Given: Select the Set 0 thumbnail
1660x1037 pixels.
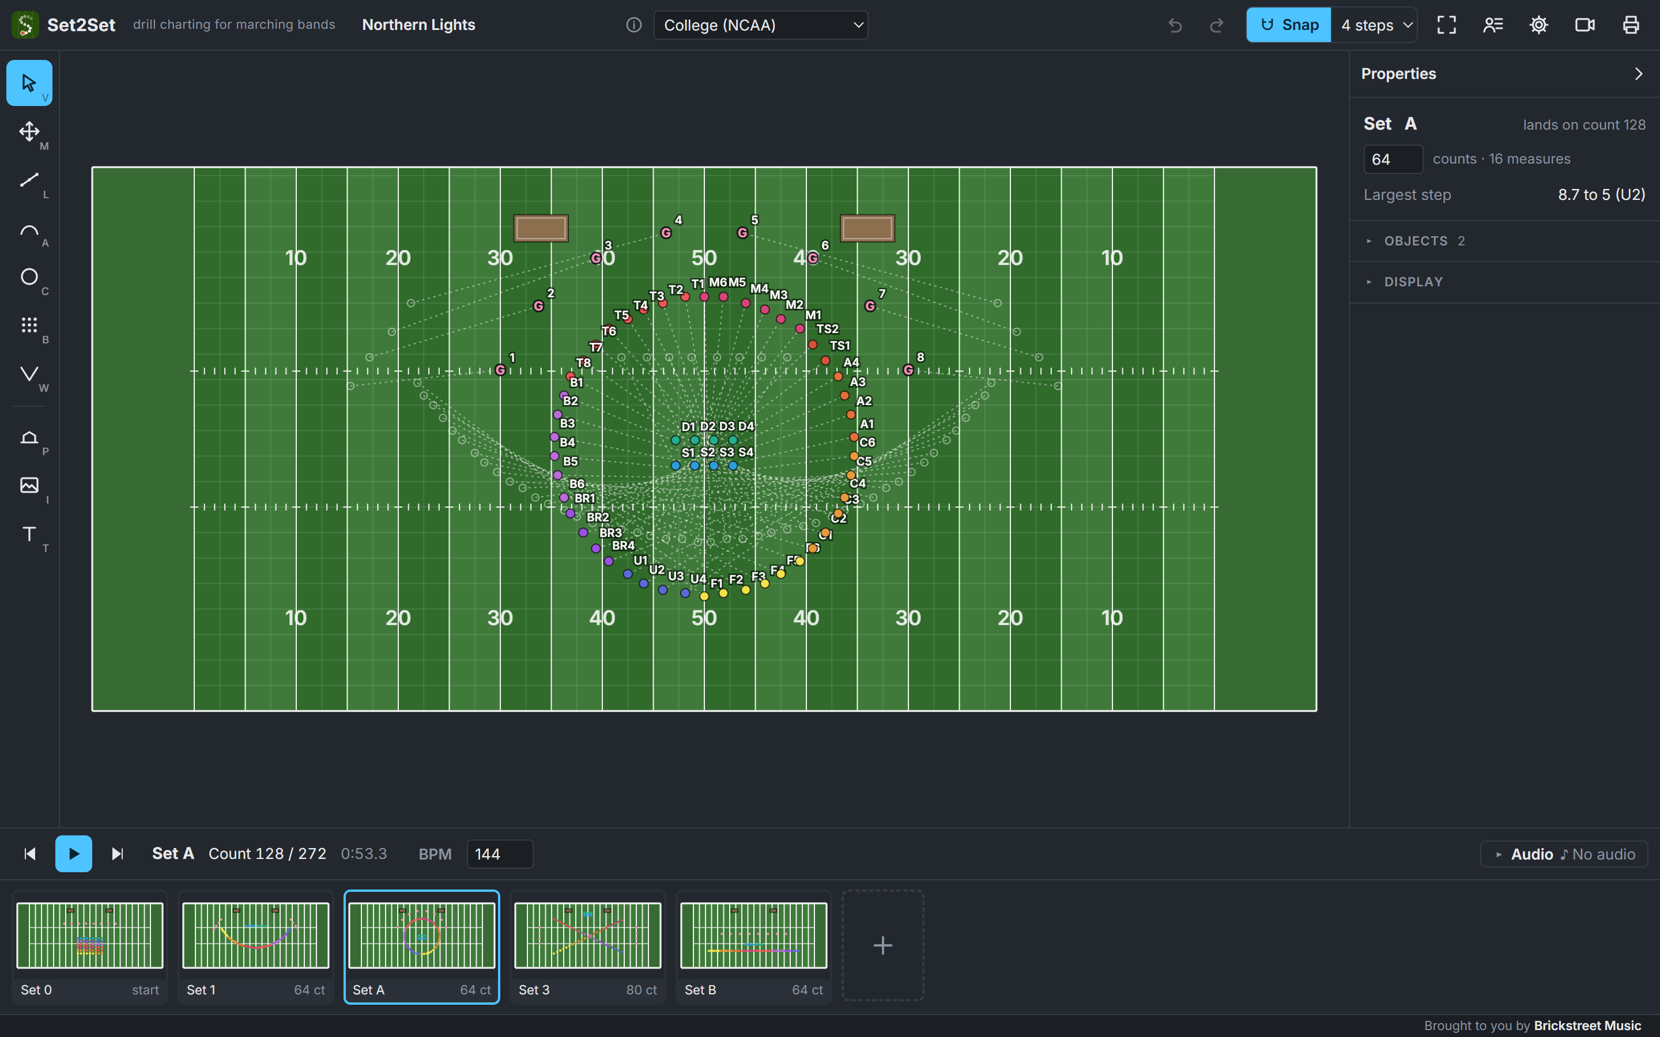Looking at the screenshot, I should tap(90, 947).
